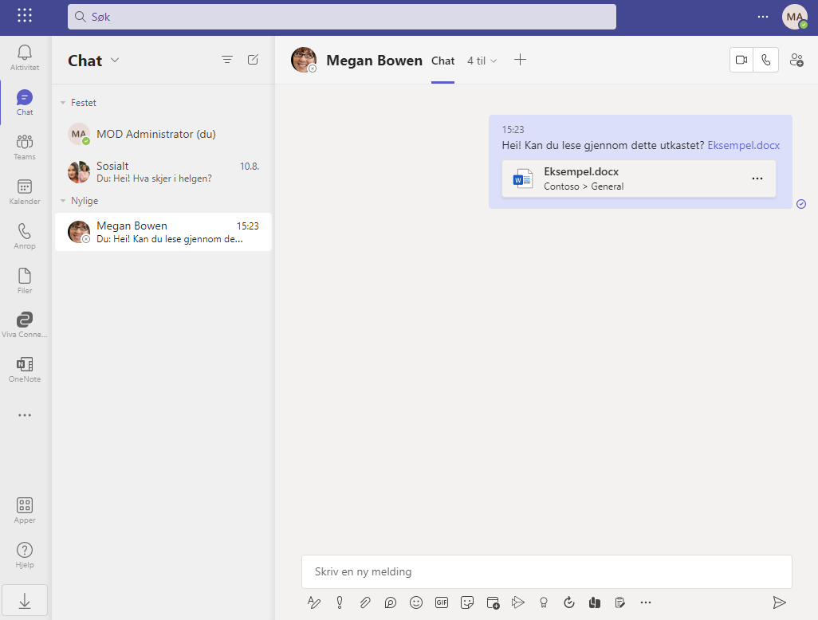Open the filter chats option
The height and width of the screenshot is (620, 818).
pos(227,60)
